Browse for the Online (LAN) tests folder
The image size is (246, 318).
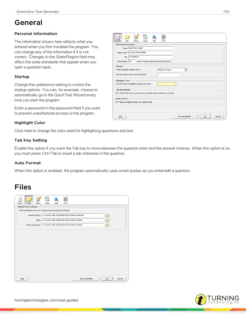107,225
